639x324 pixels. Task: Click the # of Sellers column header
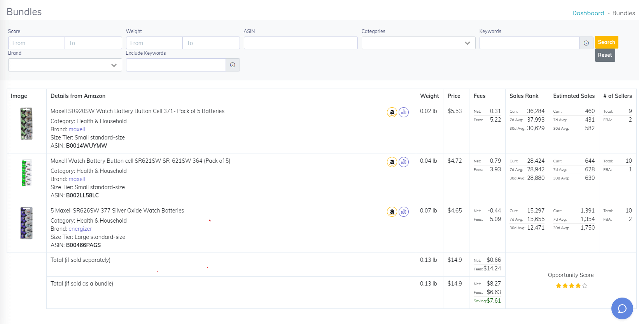tap(618, 96)
